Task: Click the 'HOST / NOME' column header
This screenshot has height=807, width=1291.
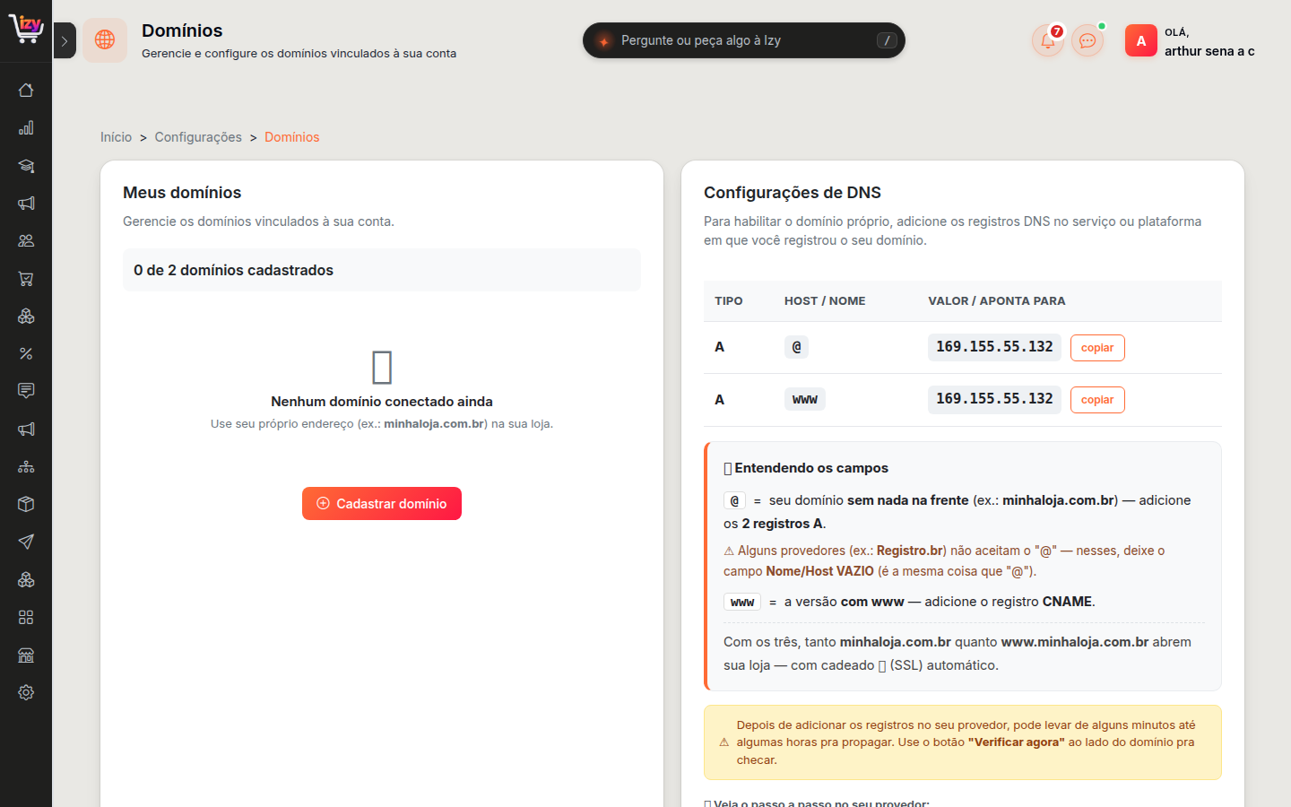Action: tap(825, 301)
